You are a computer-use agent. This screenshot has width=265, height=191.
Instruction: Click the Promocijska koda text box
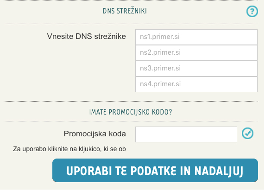click(x=186, y=134)
